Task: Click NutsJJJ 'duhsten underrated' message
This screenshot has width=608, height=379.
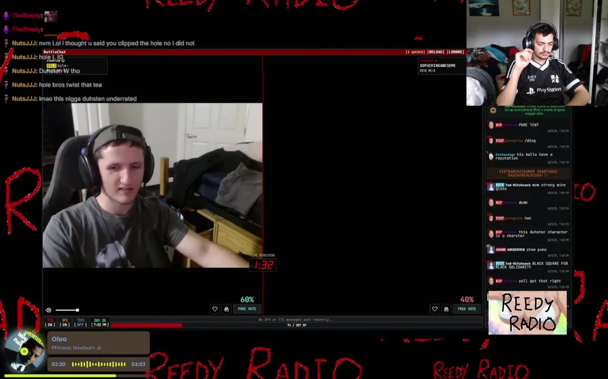Action: (x=74, y=99)
